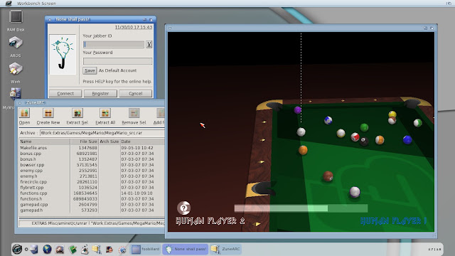This screenshot has width=455, height=256.
Task: Select the Work drive desktop icon
Action: click(16, 69)
